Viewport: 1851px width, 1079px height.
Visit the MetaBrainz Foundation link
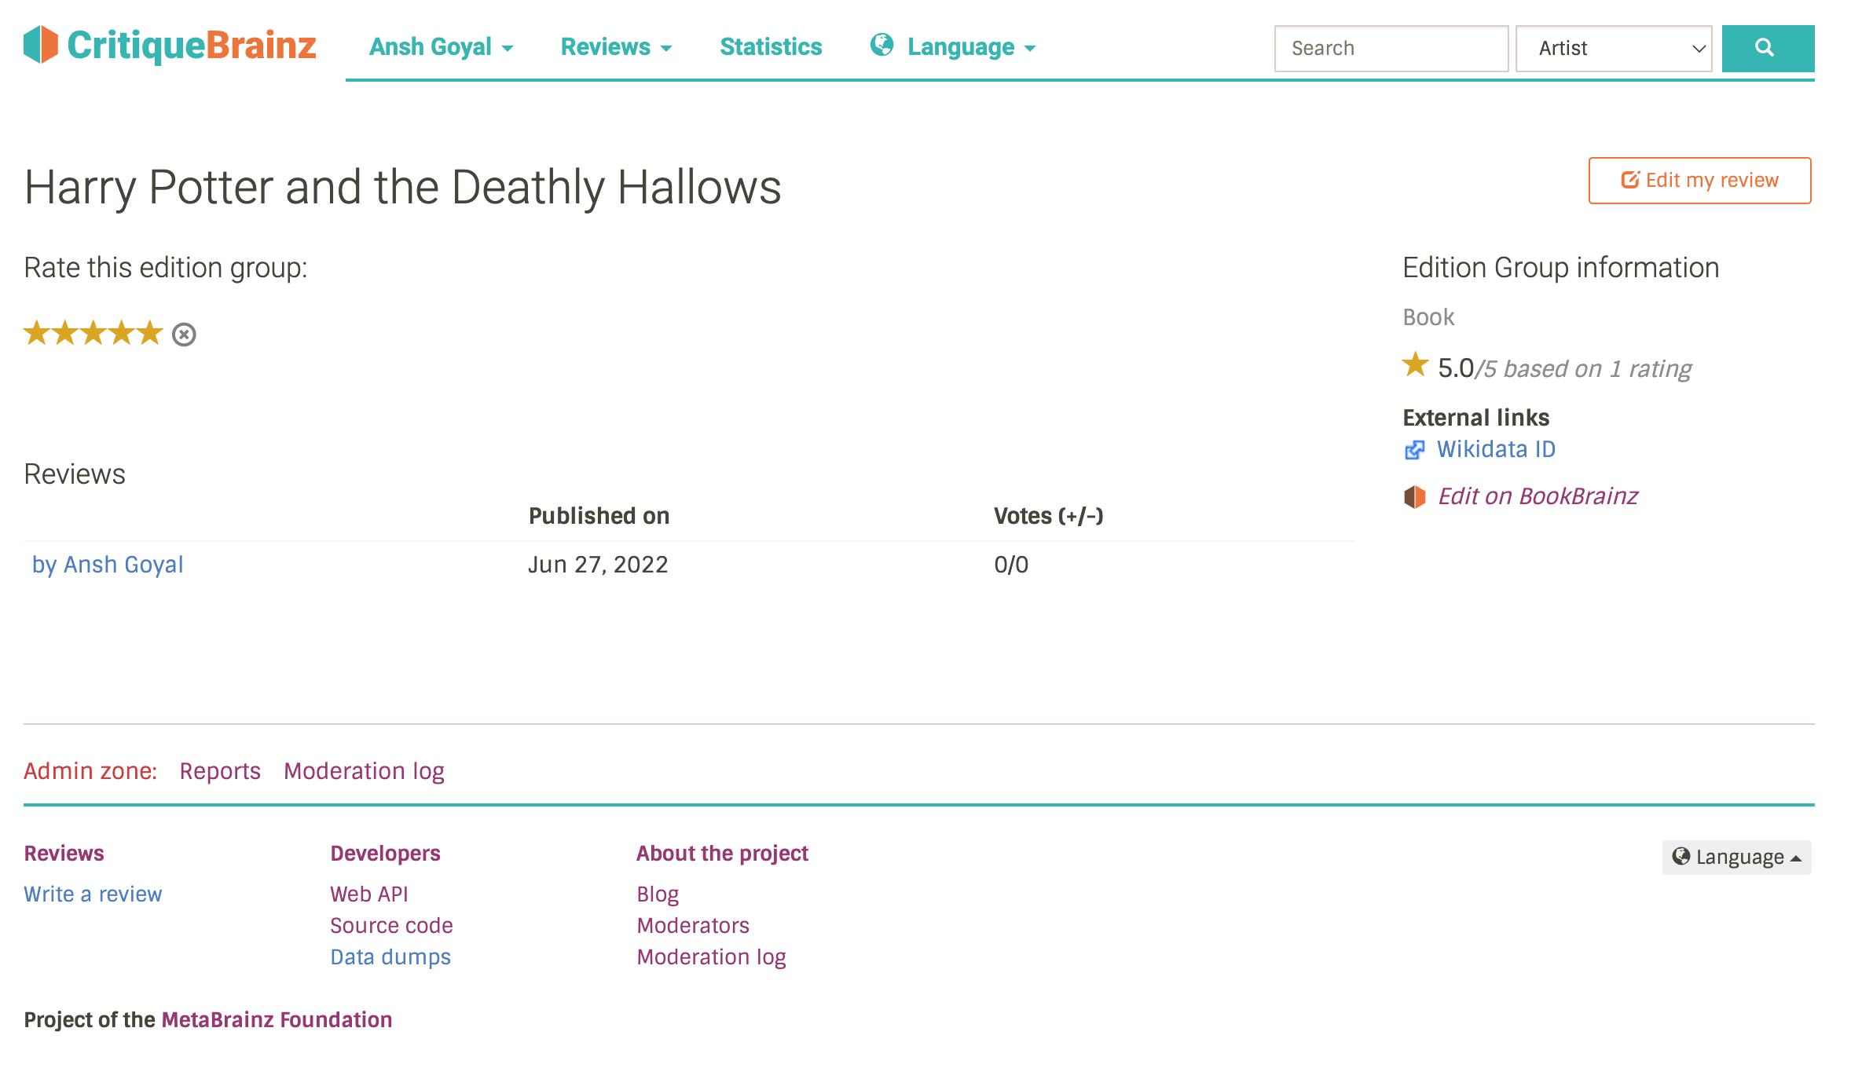click(277, 1020)
